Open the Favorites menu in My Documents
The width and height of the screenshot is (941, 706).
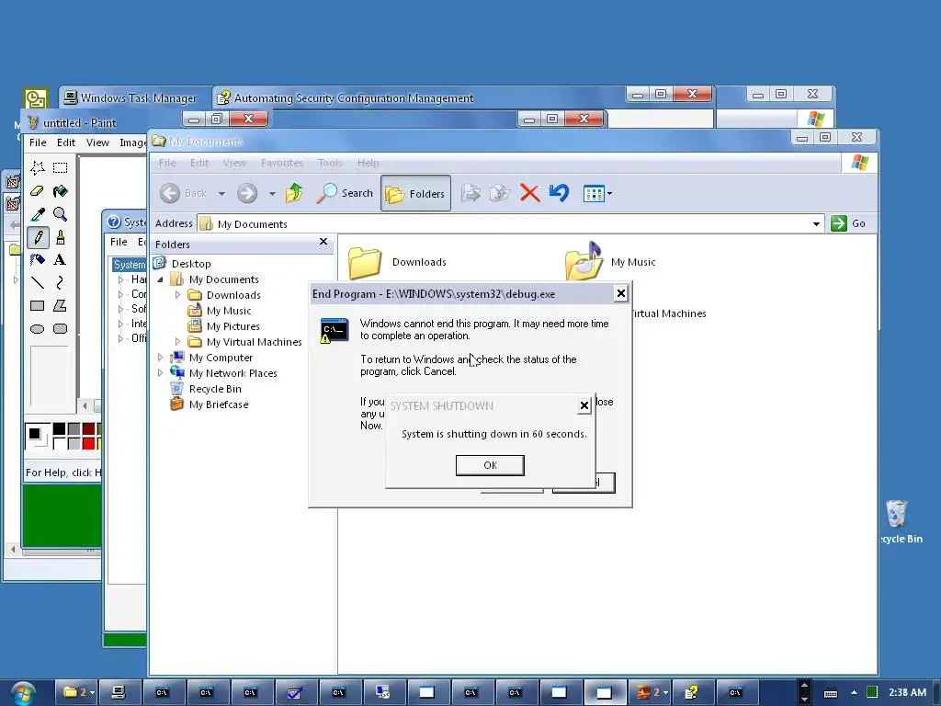tap(282, 163)
